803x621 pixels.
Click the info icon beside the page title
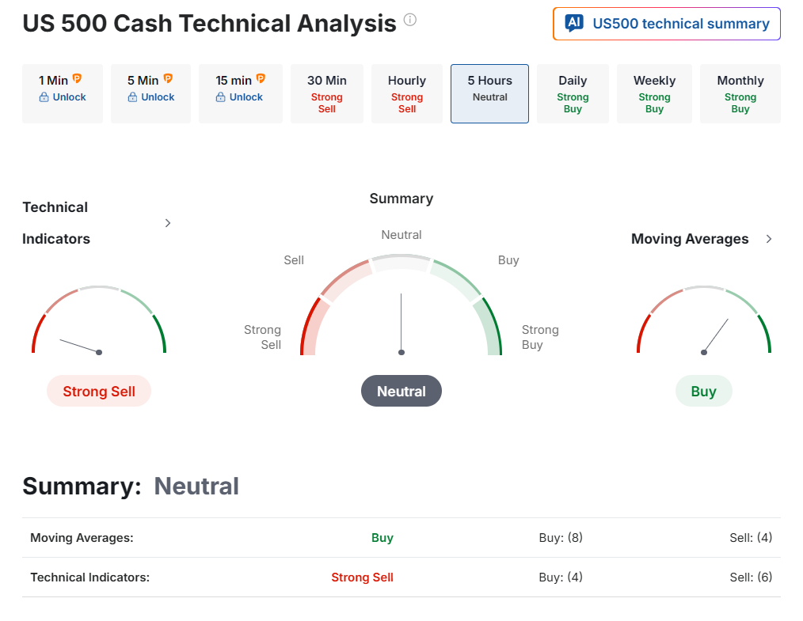coord(409,20)
